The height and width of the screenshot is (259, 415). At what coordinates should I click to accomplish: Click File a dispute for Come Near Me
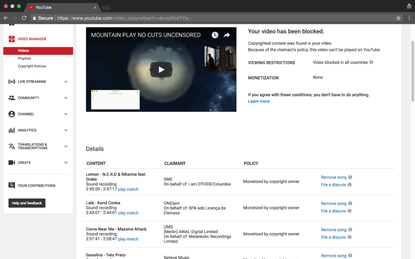(x=333, y=237)
